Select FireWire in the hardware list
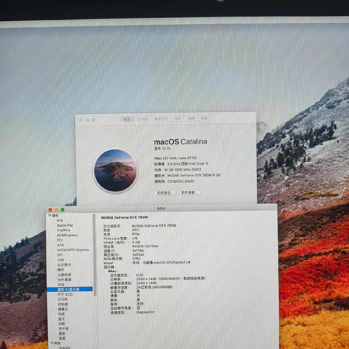Screen dimensions: 349x349 click(x=63, y=230)
